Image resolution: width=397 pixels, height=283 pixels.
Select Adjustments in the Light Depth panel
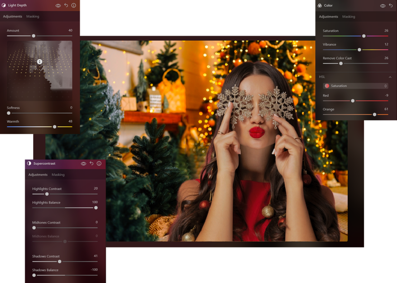coord(13,17)
